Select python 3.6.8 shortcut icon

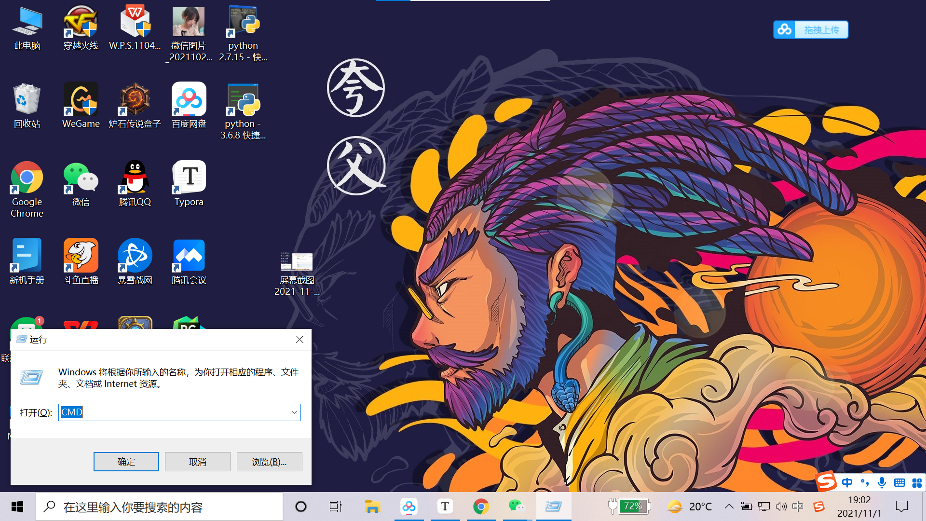tap(243, 100)
